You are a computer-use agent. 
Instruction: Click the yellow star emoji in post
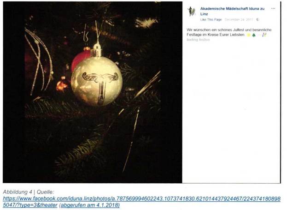point(249,35)
